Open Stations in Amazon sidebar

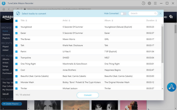coord(6,35)
